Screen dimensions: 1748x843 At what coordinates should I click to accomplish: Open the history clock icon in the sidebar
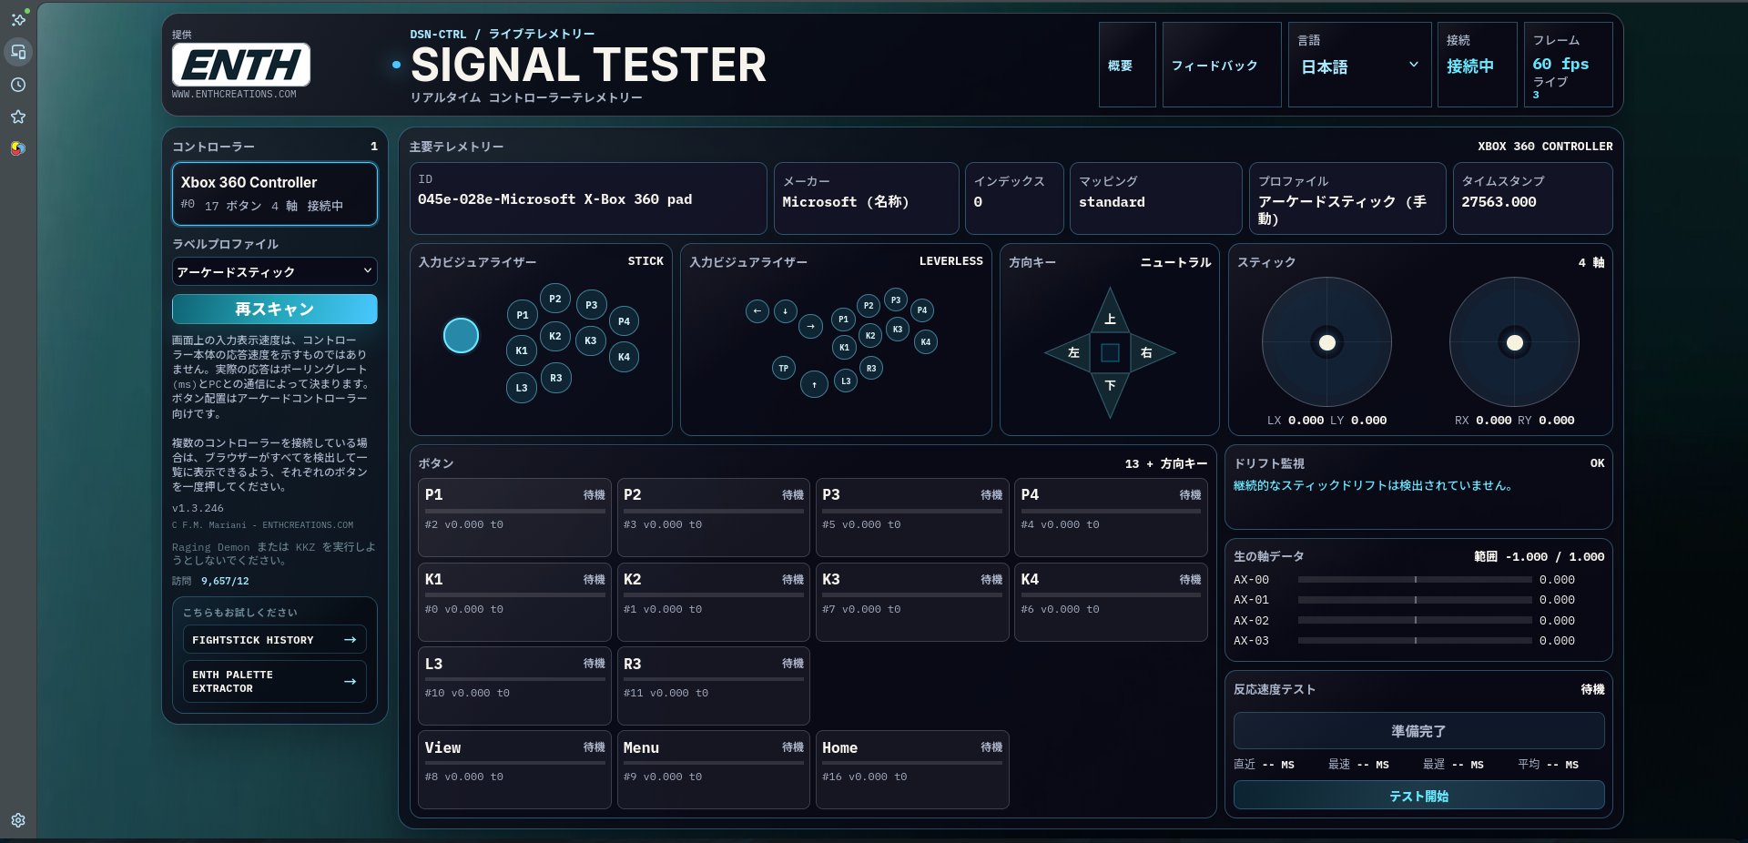(18, 85)
